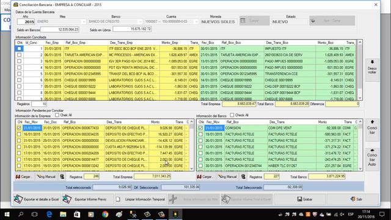Click the disabled Abrir/Cerrar button beside Estado
The image size is (391, 220).
point(332,21)
